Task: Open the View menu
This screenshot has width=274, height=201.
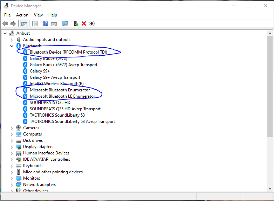Action: click(x=38, y=15)
